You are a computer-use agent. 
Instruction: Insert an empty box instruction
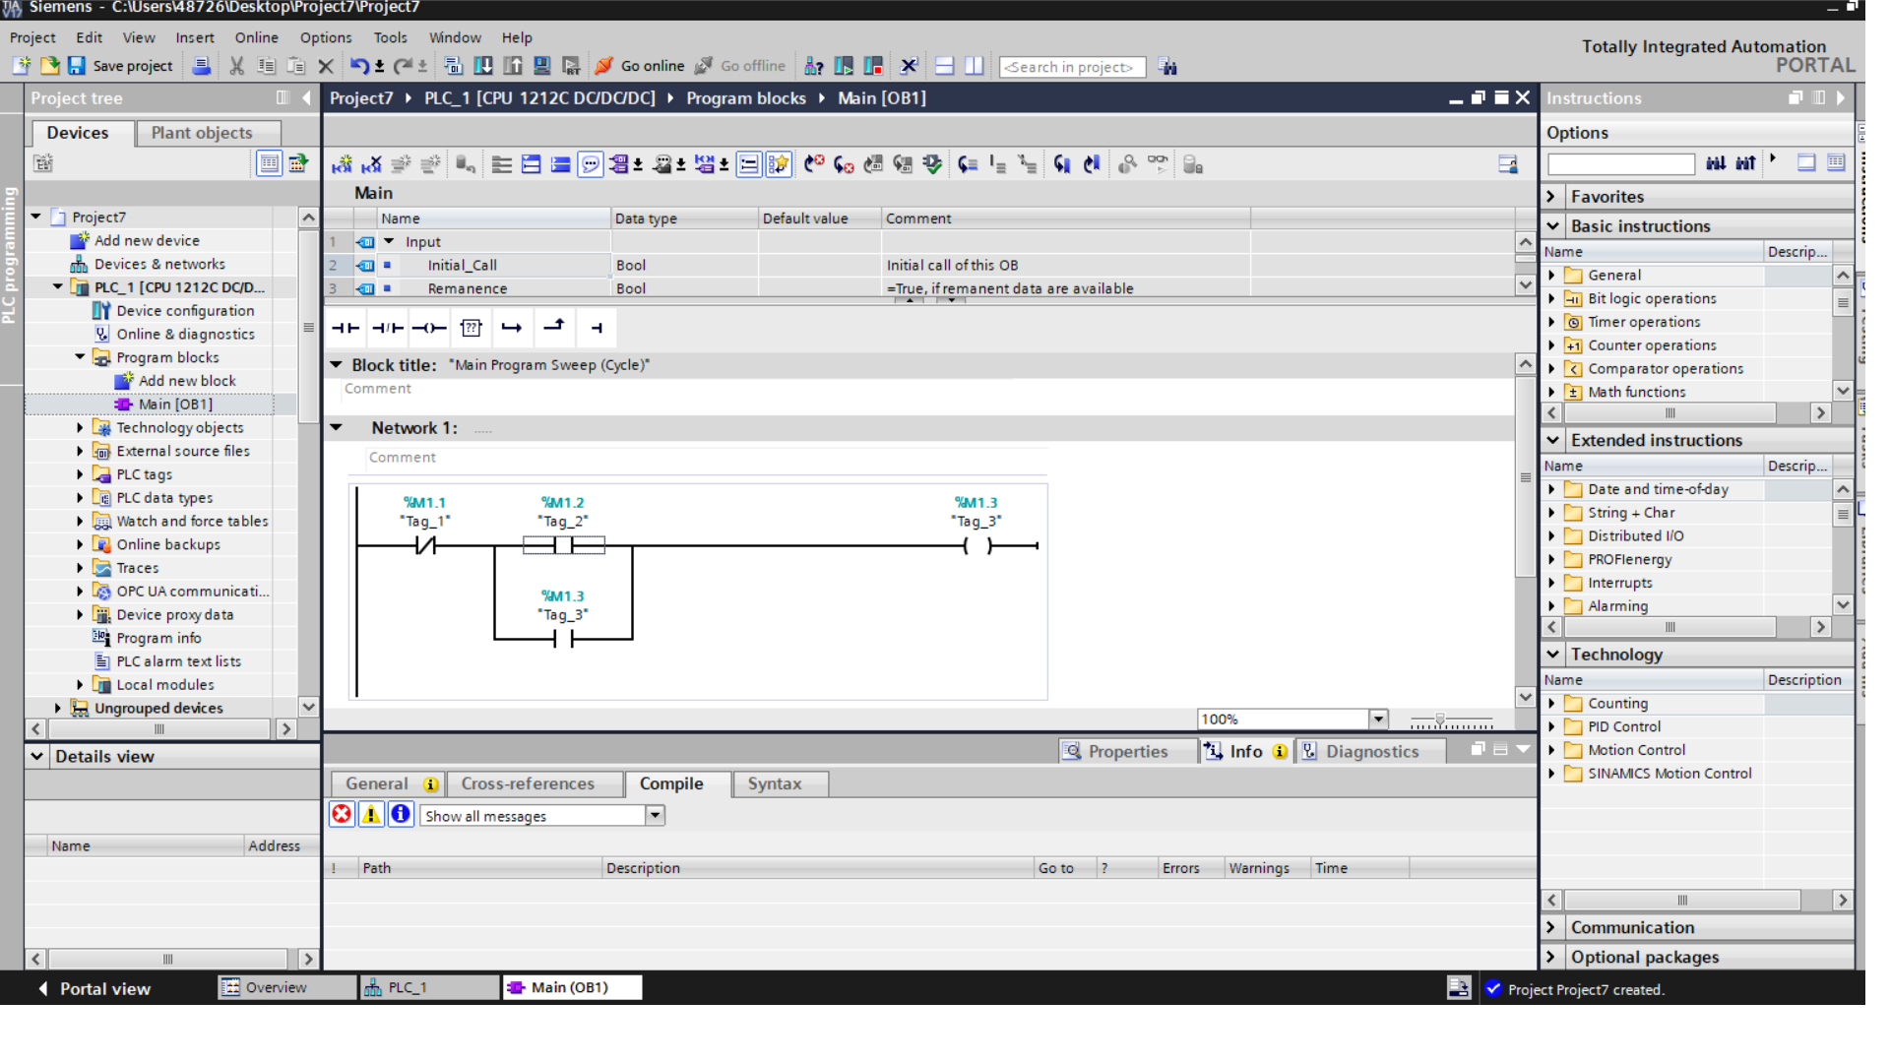[472, 328]
